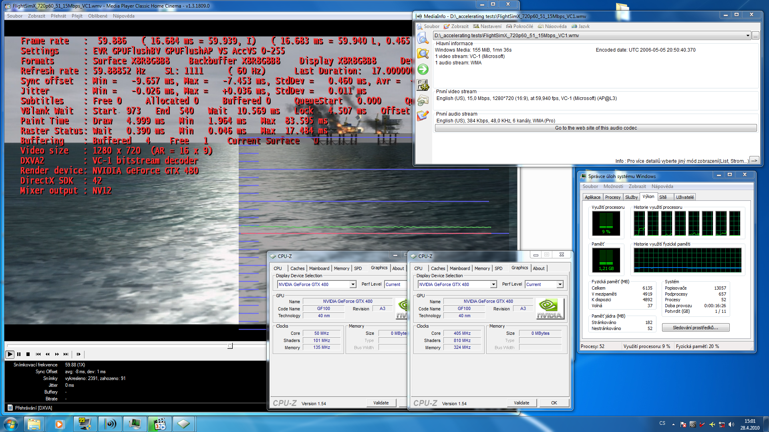Click the rewind (decrease speed) button
Viewport: 769px width, 432px height.
coord(48,354)
